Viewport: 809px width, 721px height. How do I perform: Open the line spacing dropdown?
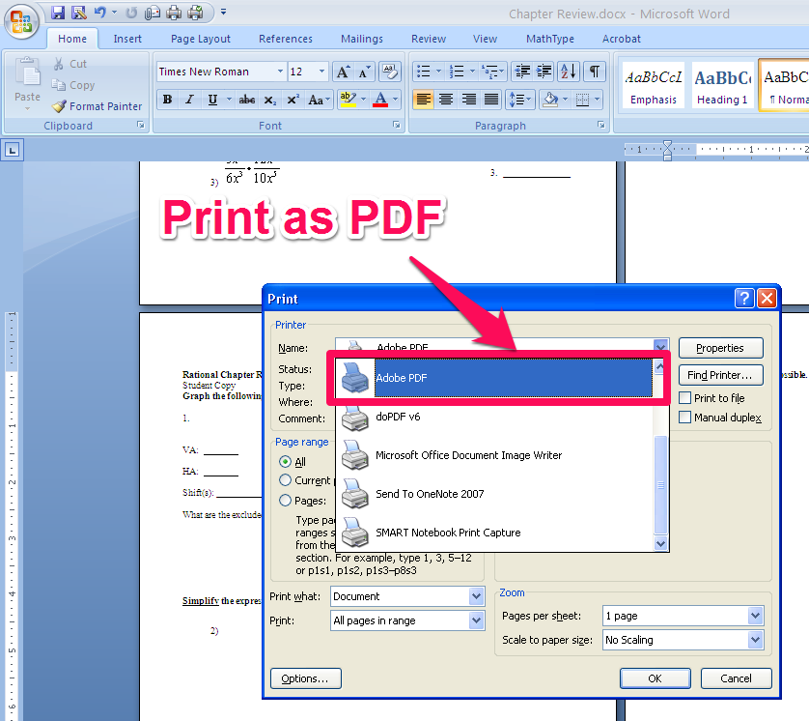520,99
